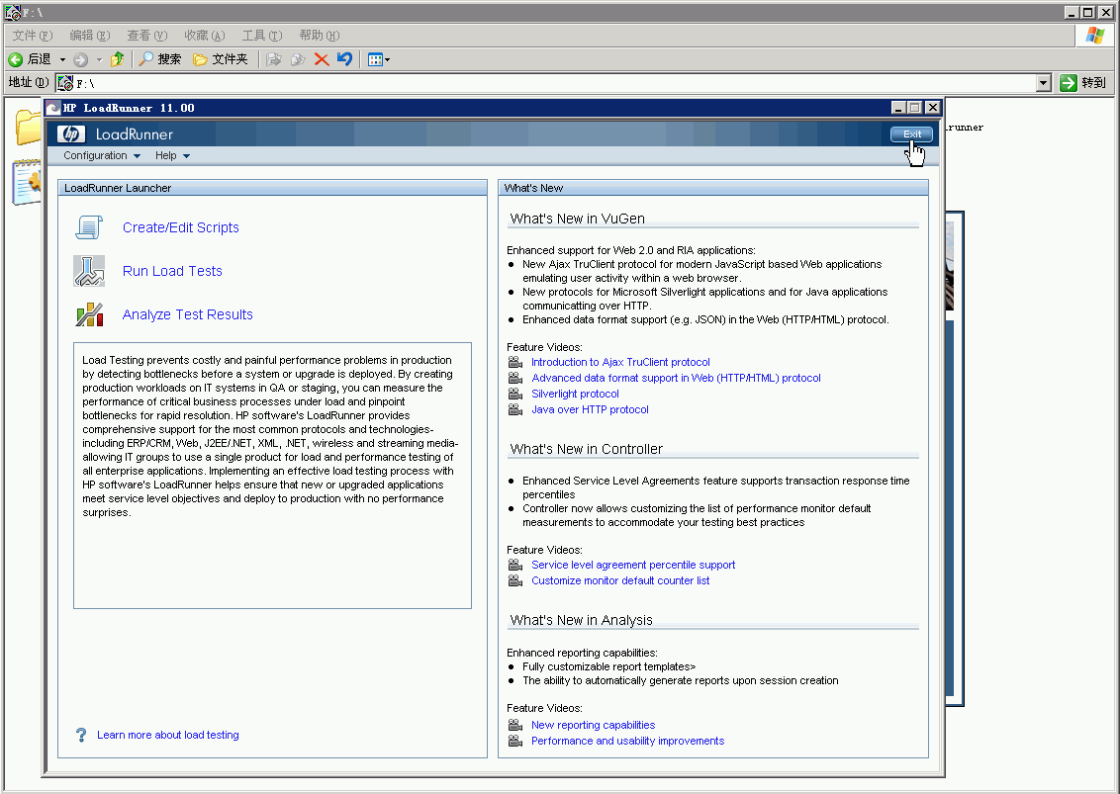
Task: Expand the Forward history dropdown arrow
Action: (99, 60)
